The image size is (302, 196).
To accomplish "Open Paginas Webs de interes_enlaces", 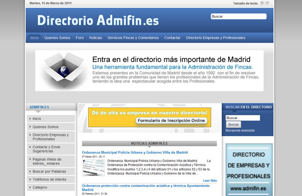I will click(x=51, y=161).
